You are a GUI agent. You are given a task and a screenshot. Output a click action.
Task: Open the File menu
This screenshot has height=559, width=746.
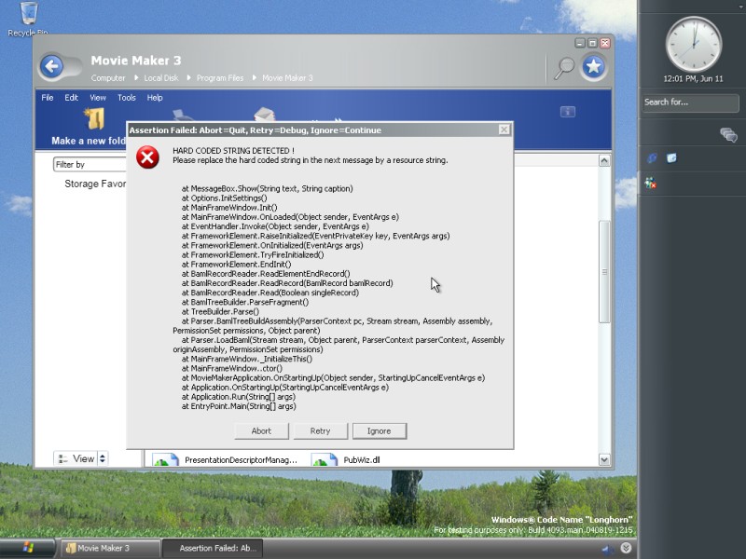(x=48, y=98)
